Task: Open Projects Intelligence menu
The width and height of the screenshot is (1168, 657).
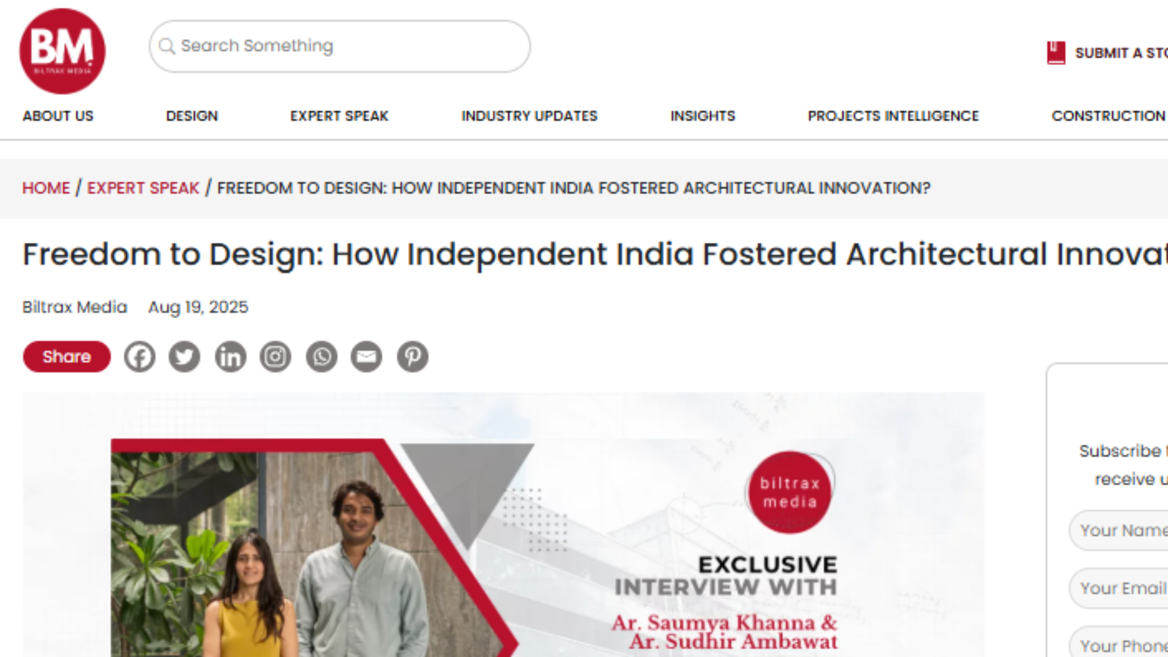Action: (893, 116)
